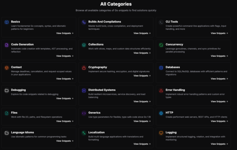
Task: Click the Basics book icon
Action: click(x=6, y=22)
